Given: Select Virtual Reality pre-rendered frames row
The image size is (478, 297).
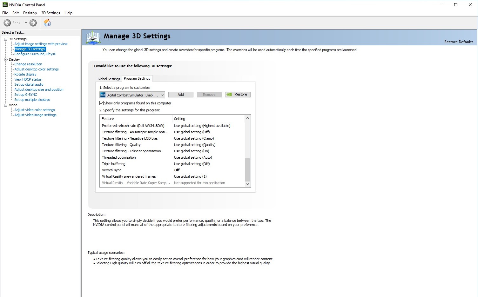Looking at the screenshot, I should pyautogui.click(x=172, y=176).
